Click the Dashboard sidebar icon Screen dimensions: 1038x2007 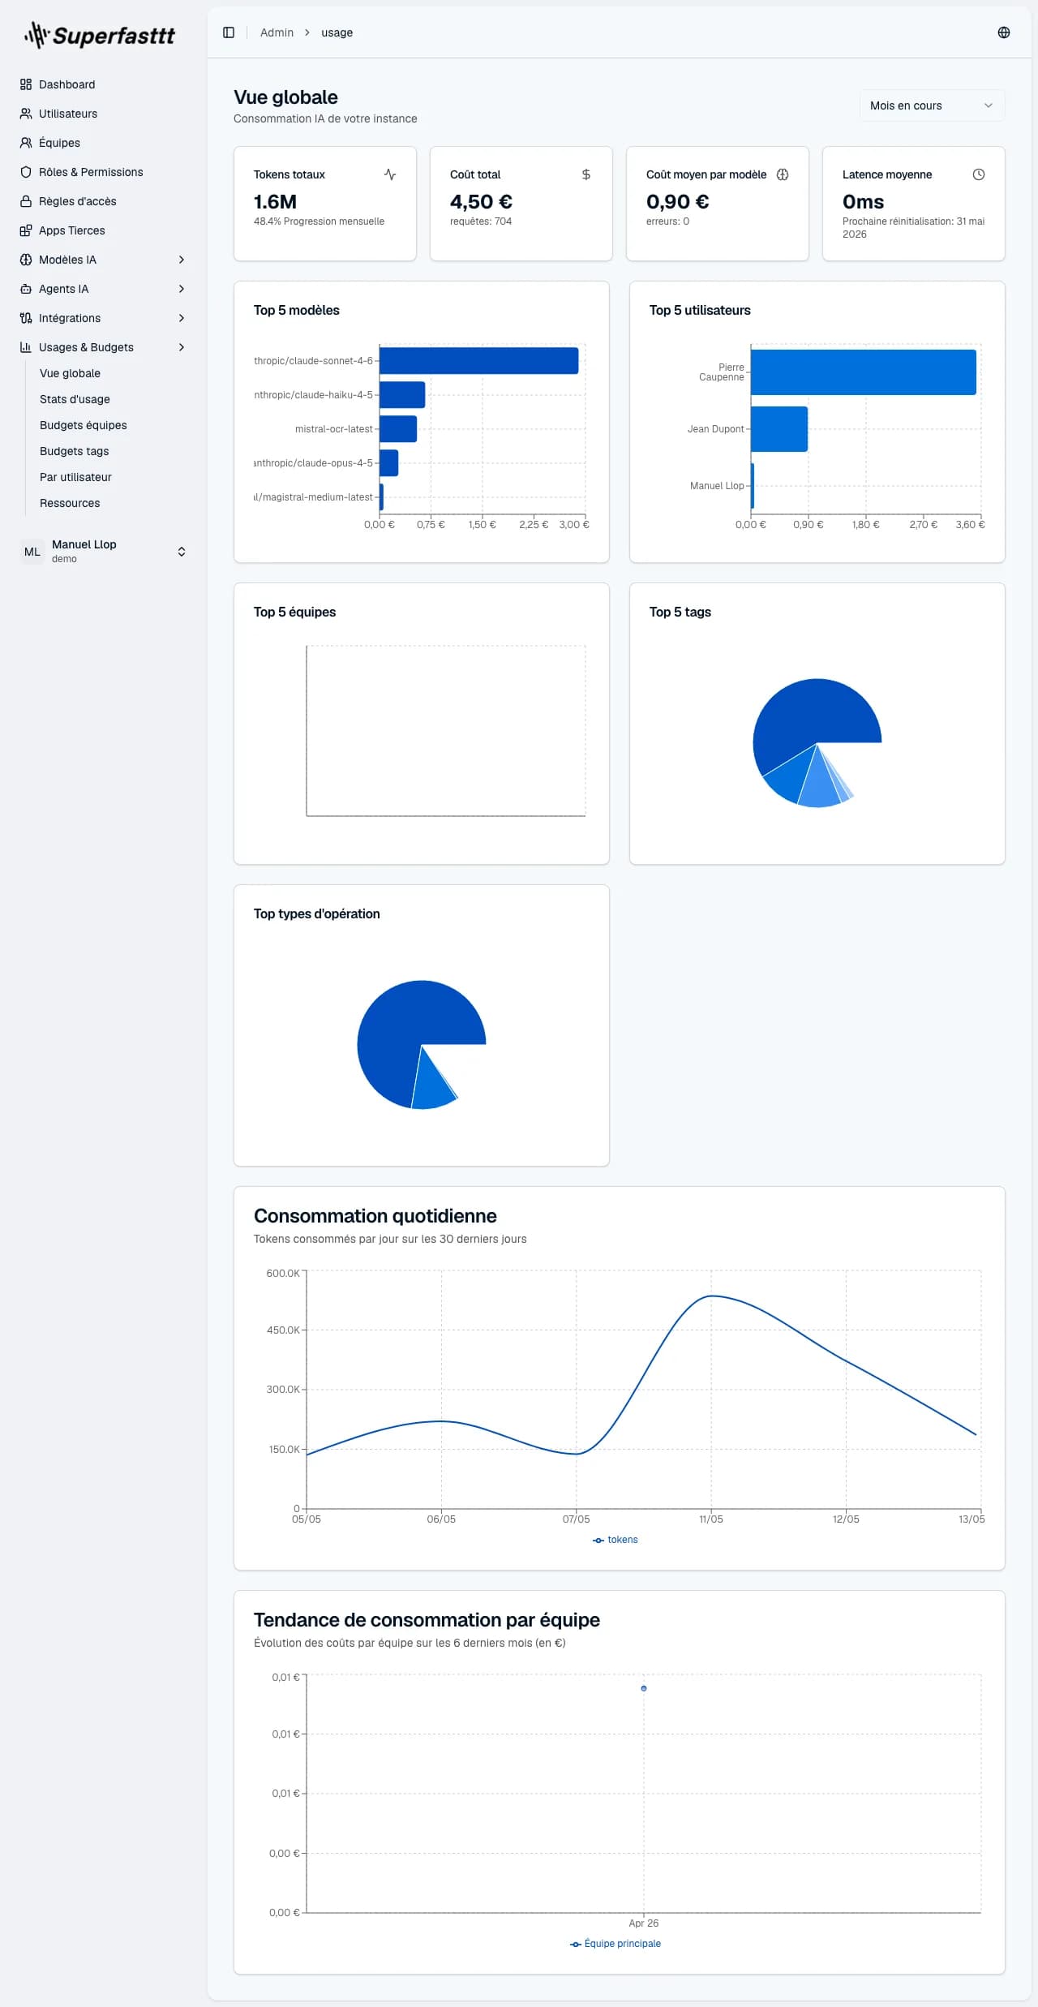point(26,84)
